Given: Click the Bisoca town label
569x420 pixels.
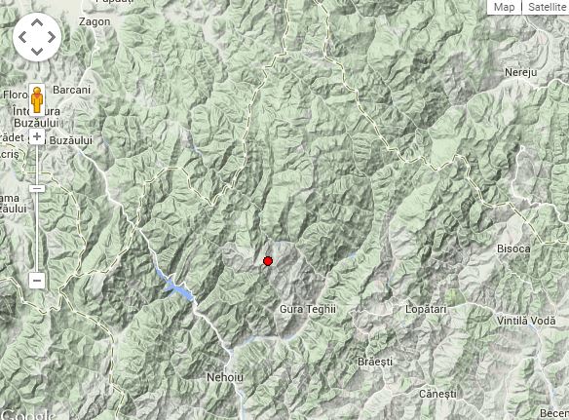Looking at the screenshot, I should 513,248.
